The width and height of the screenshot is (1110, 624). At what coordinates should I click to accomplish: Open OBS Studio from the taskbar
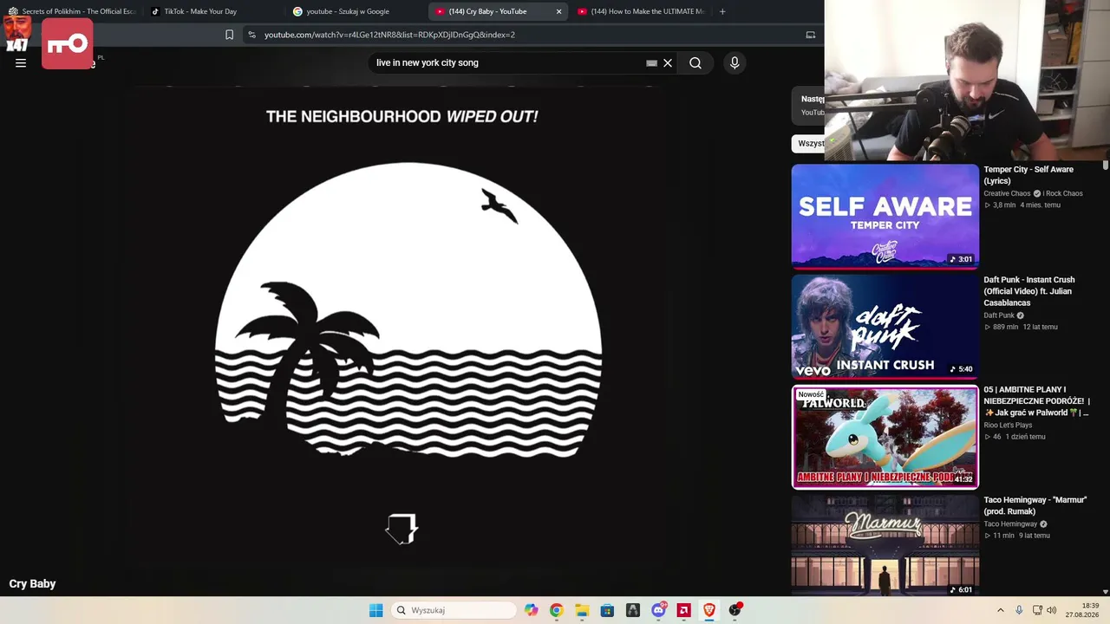(735, 610)
